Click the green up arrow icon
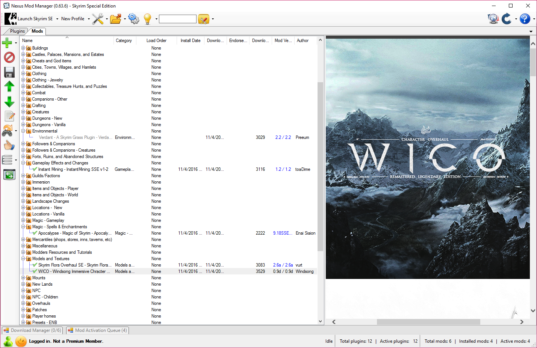 coord(9,86)
